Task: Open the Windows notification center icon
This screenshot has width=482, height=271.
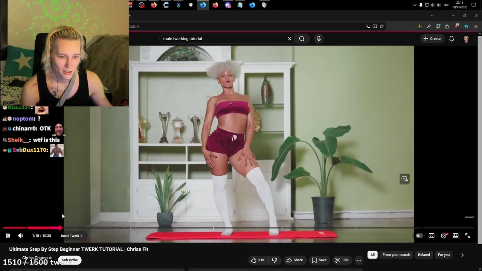Action: click(474, 5)
